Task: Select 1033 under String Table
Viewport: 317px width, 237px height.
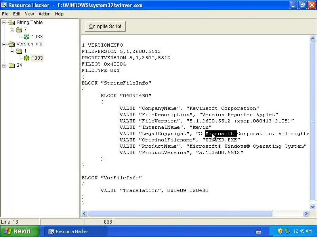Action: [37, 37]
